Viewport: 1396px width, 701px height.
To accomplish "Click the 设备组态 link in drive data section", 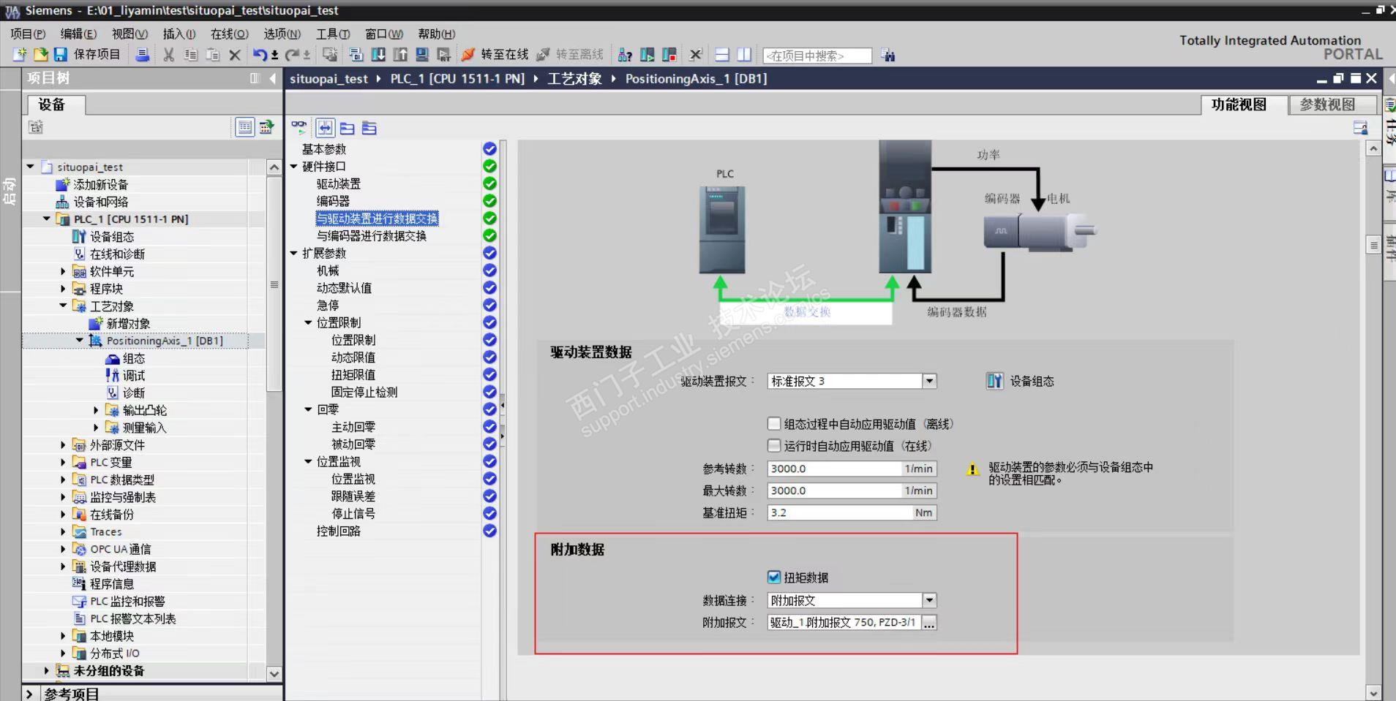I will pos(1032,381).
